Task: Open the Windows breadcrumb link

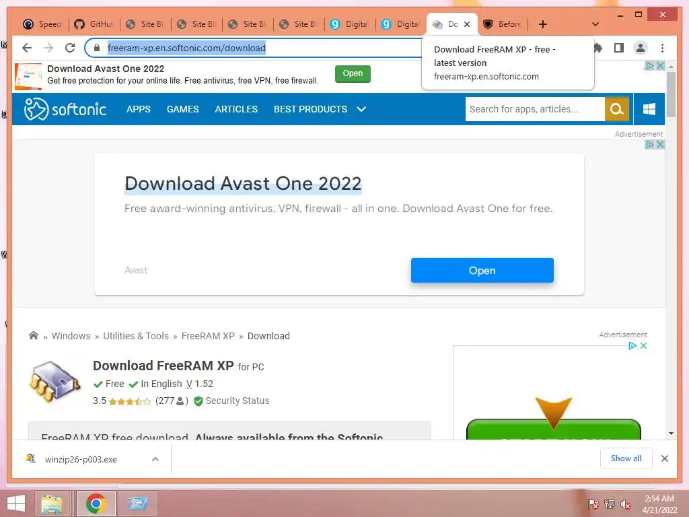Action: 71,336
